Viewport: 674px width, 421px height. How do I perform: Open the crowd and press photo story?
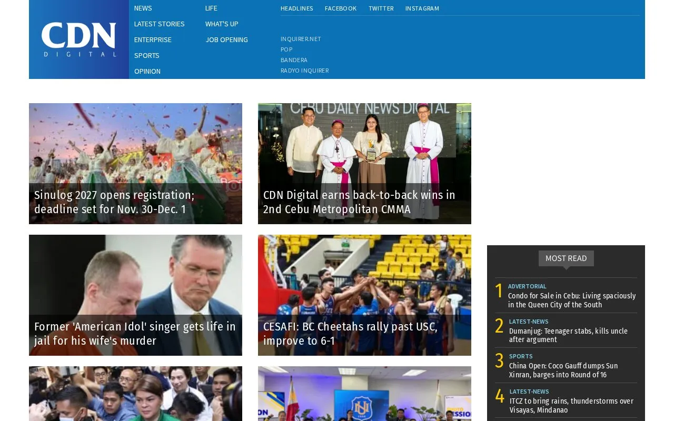tap(135, 394)
